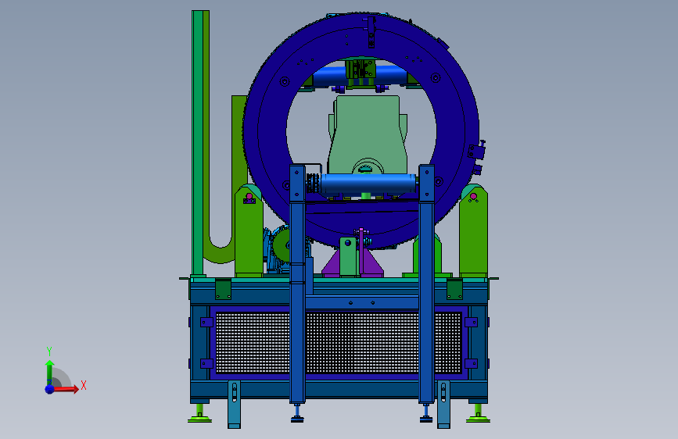Click the green Y axis arrow of the triad

point(49,373)
